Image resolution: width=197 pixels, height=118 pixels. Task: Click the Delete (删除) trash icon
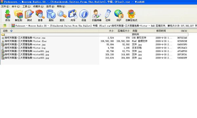point(51,15)
